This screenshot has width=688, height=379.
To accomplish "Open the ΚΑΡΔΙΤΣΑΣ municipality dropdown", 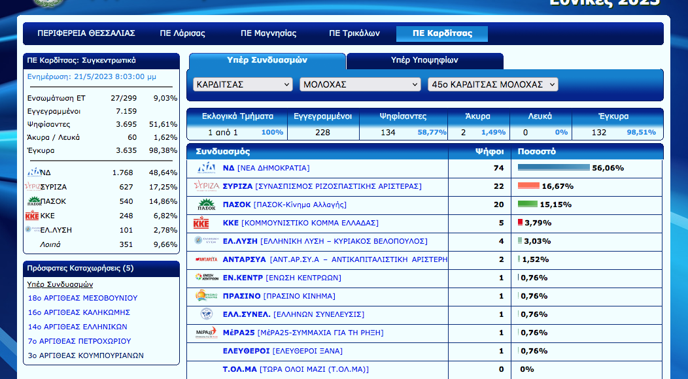I will tap(243, 84).
